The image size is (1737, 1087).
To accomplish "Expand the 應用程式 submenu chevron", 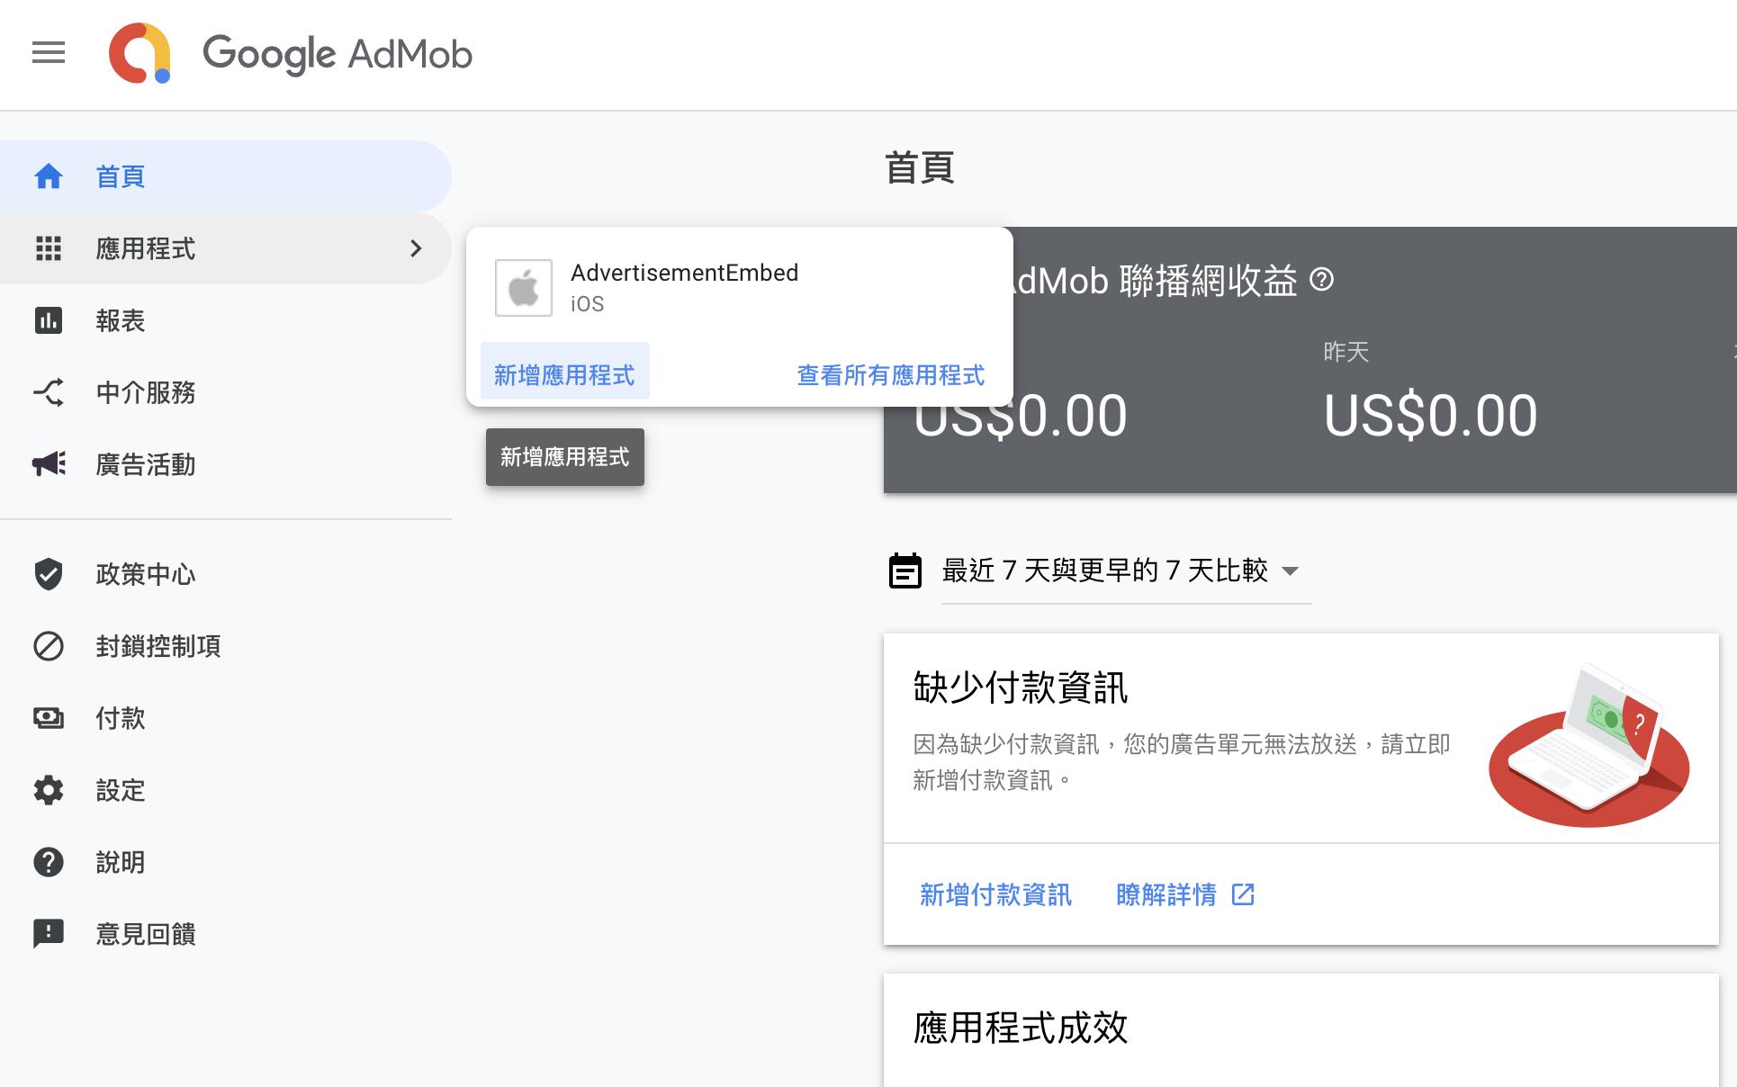I will click(x=416, y=248).
